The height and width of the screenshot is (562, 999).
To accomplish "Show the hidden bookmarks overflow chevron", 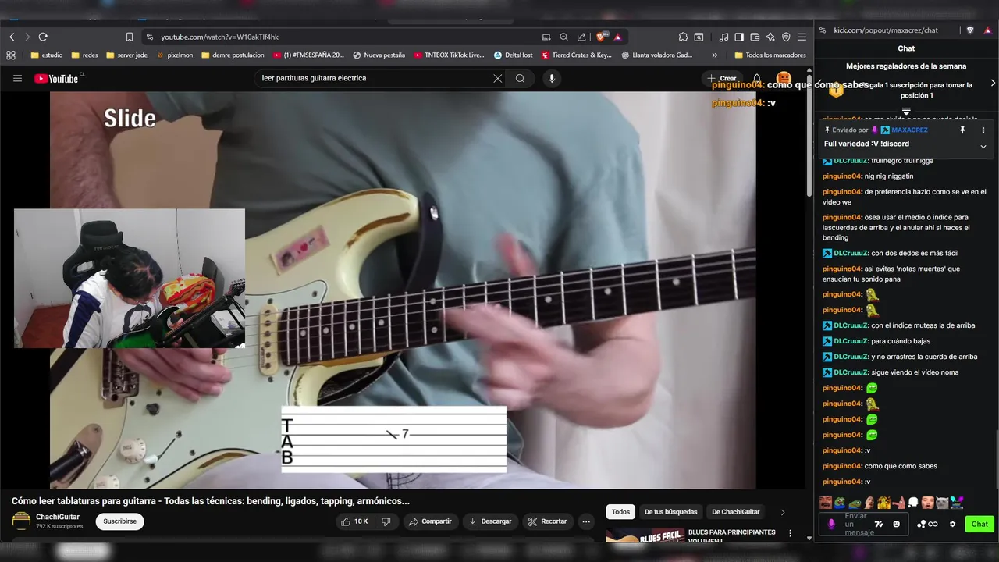I will tap(714, 55).
